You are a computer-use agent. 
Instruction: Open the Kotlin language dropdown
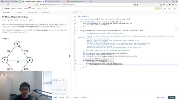click(x=77, y=12)
